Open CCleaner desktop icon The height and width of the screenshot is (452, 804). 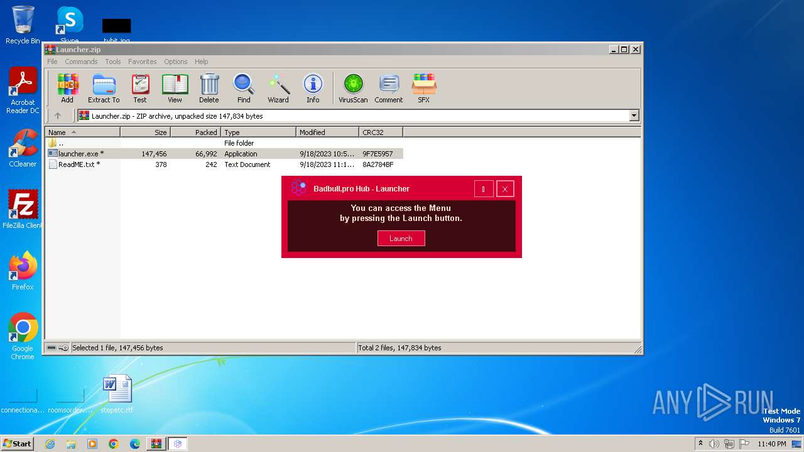pos(23,149)
